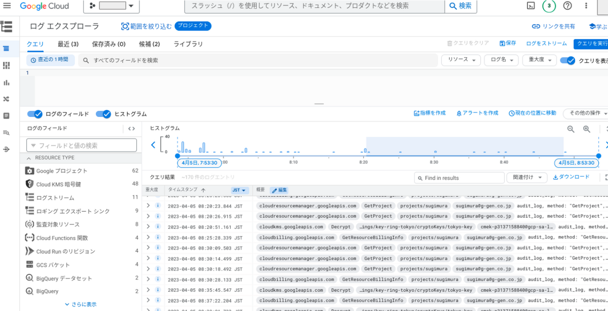The image size is (608, 311).
Task: Open the project selector dropdown
Action: pos(112,6)
